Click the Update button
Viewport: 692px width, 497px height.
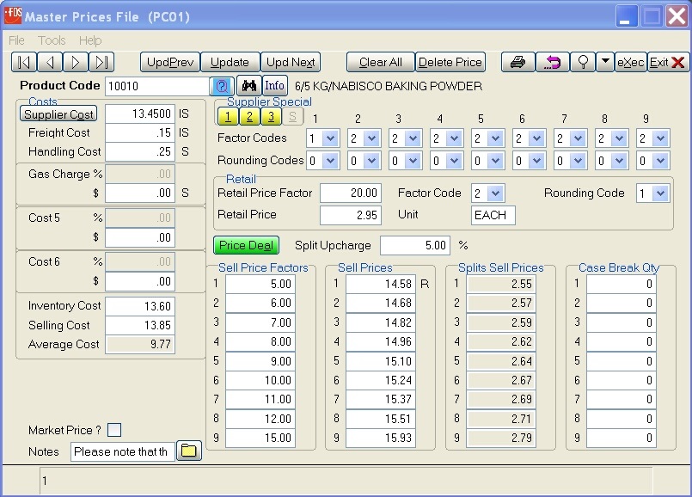pyautogui.click(x=230, y=62)
